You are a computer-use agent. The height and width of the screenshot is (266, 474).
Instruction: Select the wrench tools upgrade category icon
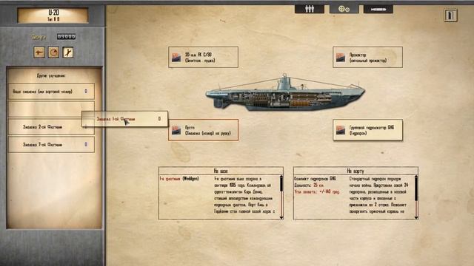coord(67,52)
